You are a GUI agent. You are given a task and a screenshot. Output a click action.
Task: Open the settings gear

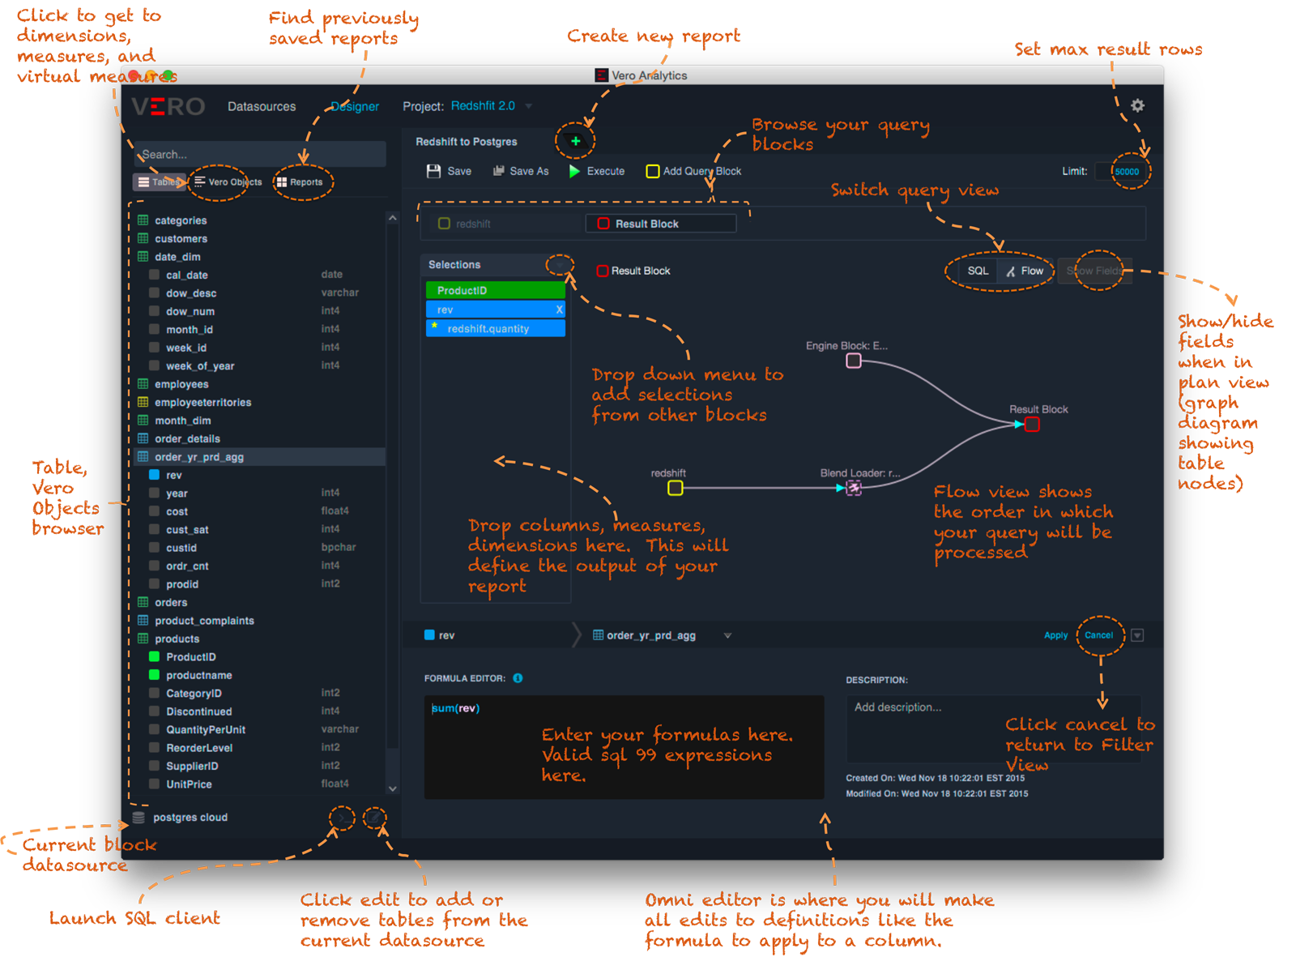click(1137, 105)
